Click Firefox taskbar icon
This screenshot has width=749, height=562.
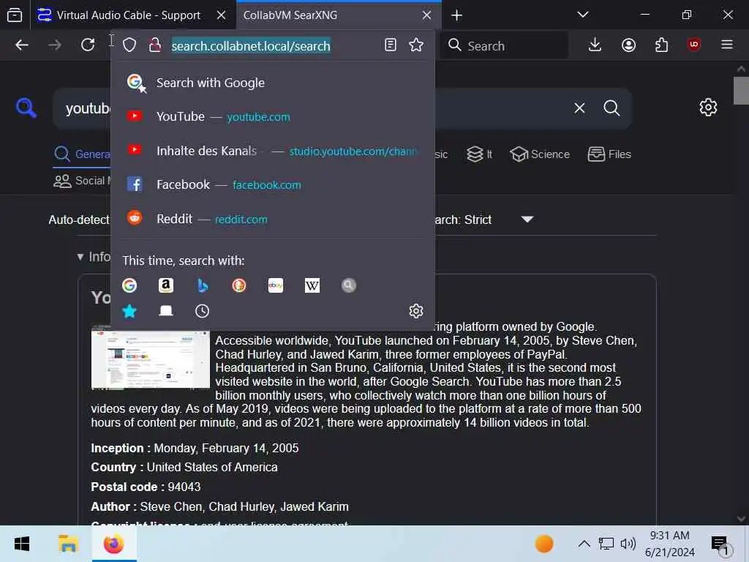click(113, 544)
